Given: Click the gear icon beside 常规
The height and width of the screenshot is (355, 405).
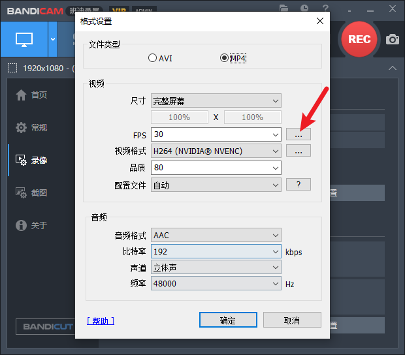Looking at the screenshot, I should tap(21, 127).
